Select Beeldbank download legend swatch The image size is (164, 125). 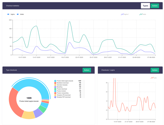[x=55, y=83]
